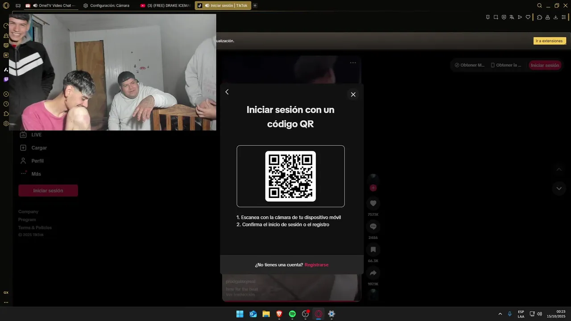Open the settings gear in Opera sidebar
Screen dimensions: 571x321
click(6, 123)
